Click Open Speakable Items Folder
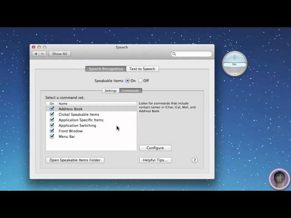Viewport: 291px width, 218px height. coord(75,160)
